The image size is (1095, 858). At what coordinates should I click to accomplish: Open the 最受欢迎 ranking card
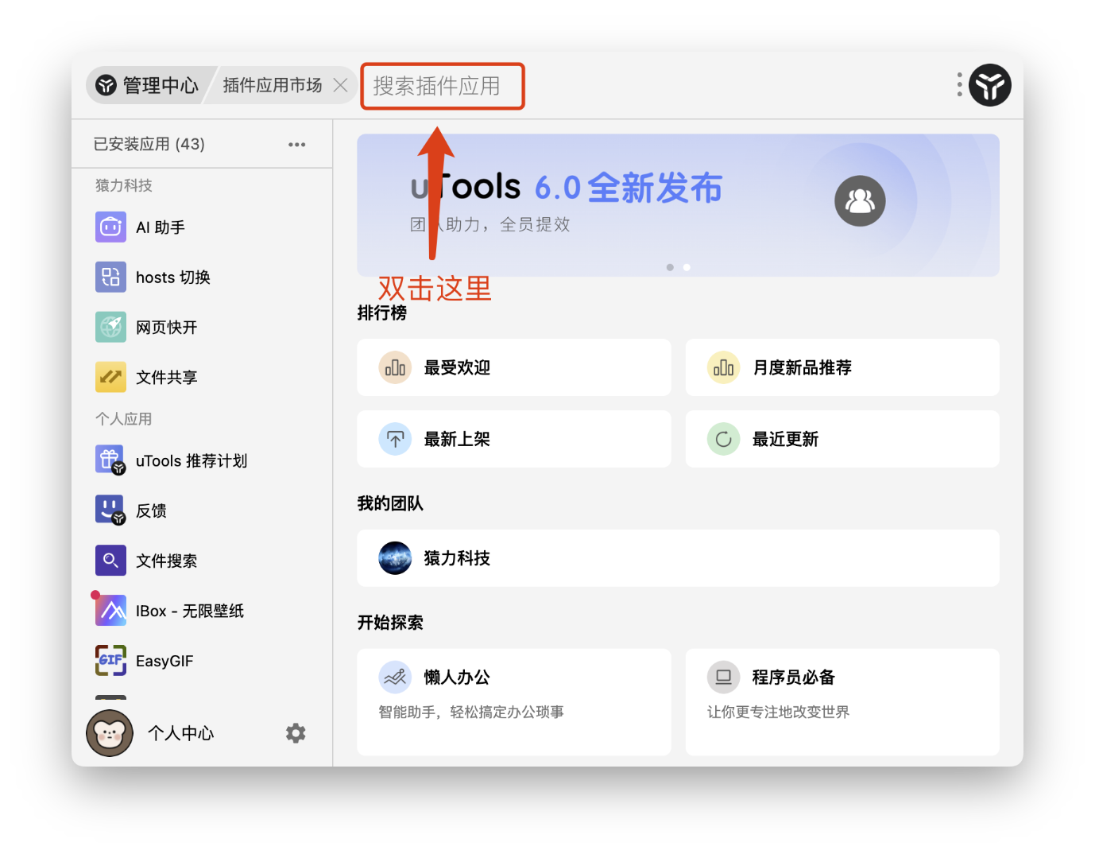pos(514,367)
